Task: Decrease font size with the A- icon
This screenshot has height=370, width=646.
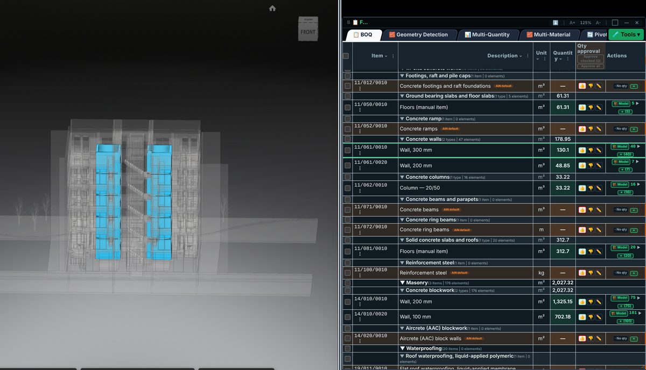Action: pyautogui.click(x=598, y=23)
